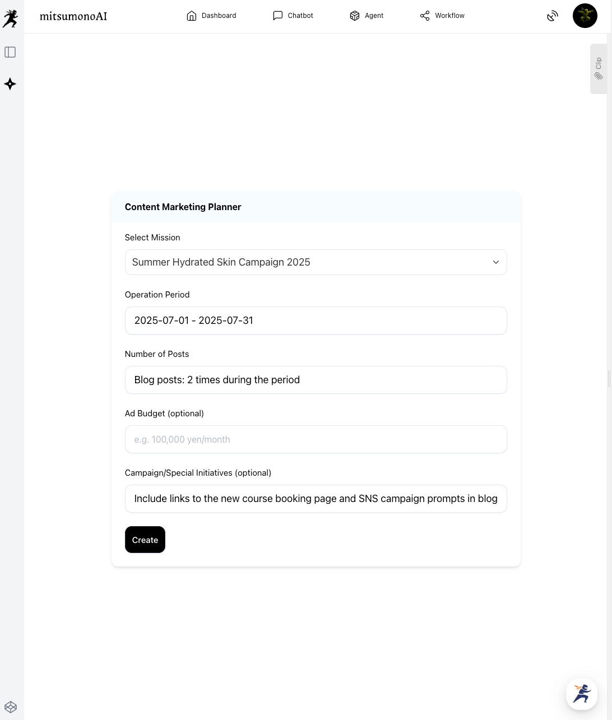The height and width of the screenshot is (720, 612).
Task: Click the mitsumonoAI brand name
Action: point(73,16)
